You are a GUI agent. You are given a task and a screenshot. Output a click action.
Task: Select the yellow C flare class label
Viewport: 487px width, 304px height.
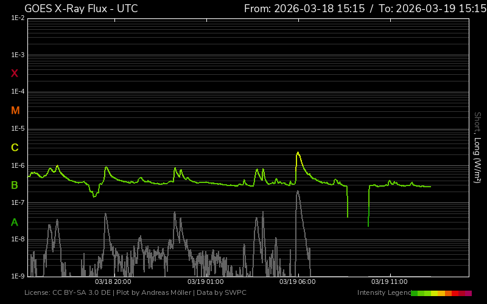click(15, 148)
